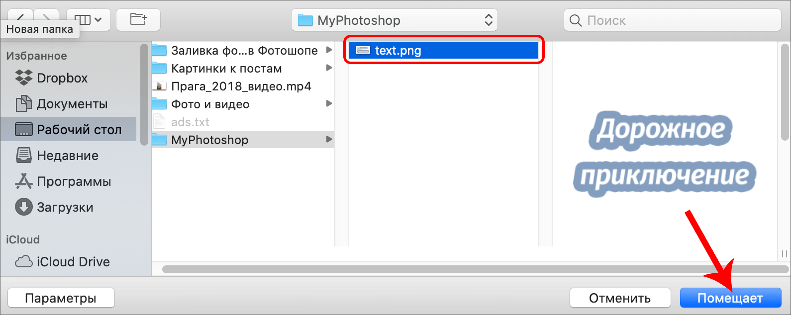Image resolution: width=791 pixels, height=315 pixels.
Task: Select Документы in the sidebar
Action: pos(72,104)
